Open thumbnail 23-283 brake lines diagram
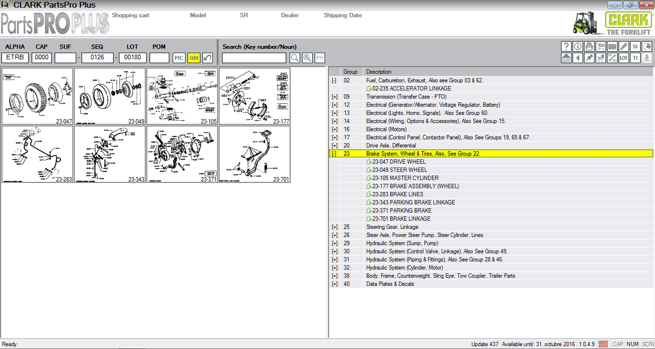Viewport: 655px width, 349px height. point(37,154)
